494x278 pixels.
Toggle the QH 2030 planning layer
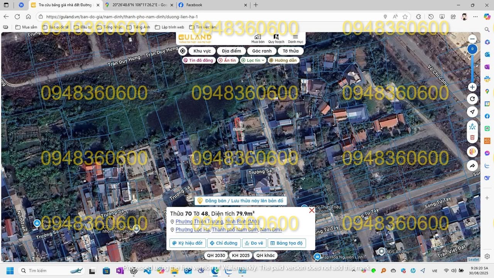click(x=216, y=256)
